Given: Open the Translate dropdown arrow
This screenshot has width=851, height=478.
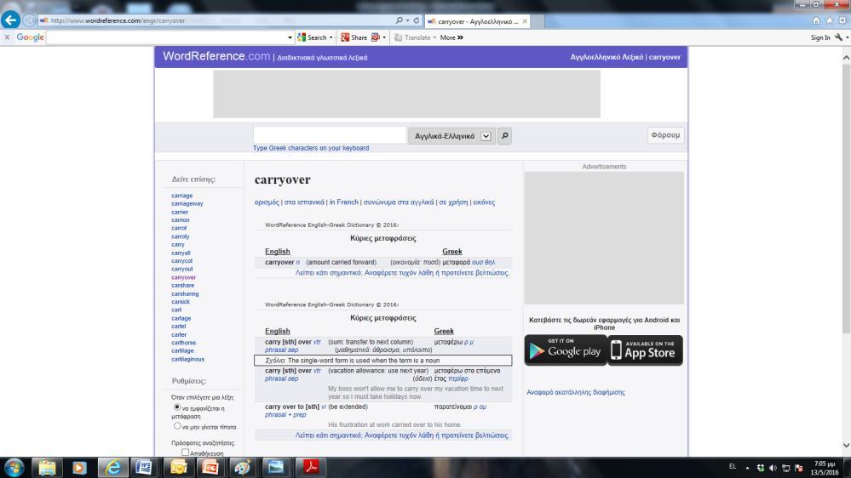Looking at the screenshot, I should (434, 37).
